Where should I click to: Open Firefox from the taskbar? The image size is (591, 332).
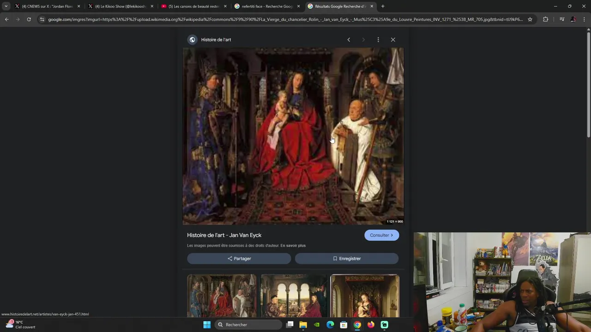pos(371,325)
